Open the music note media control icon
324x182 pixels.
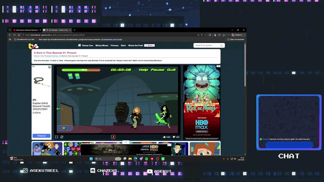pyautogui.click(x=215, y=35)
